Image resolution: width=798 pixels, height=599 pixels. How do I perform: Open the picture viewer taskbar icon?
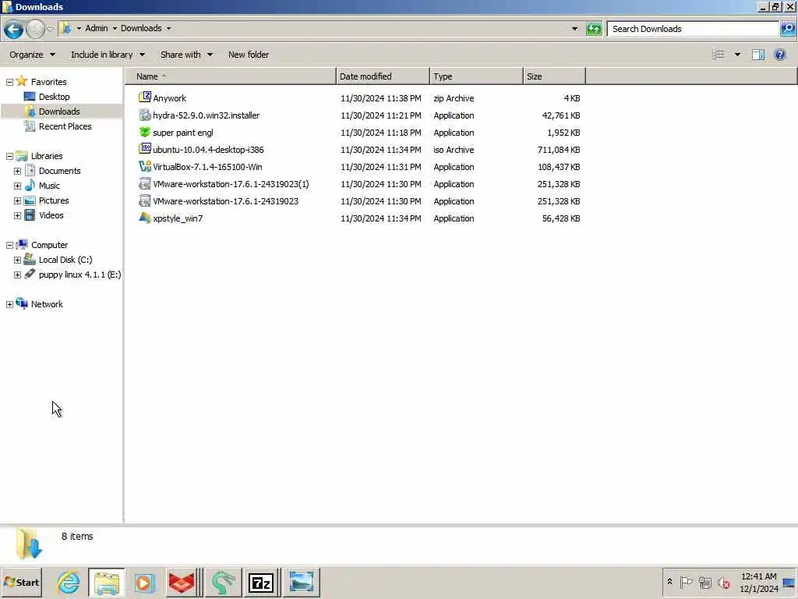[x=302, y=582]
